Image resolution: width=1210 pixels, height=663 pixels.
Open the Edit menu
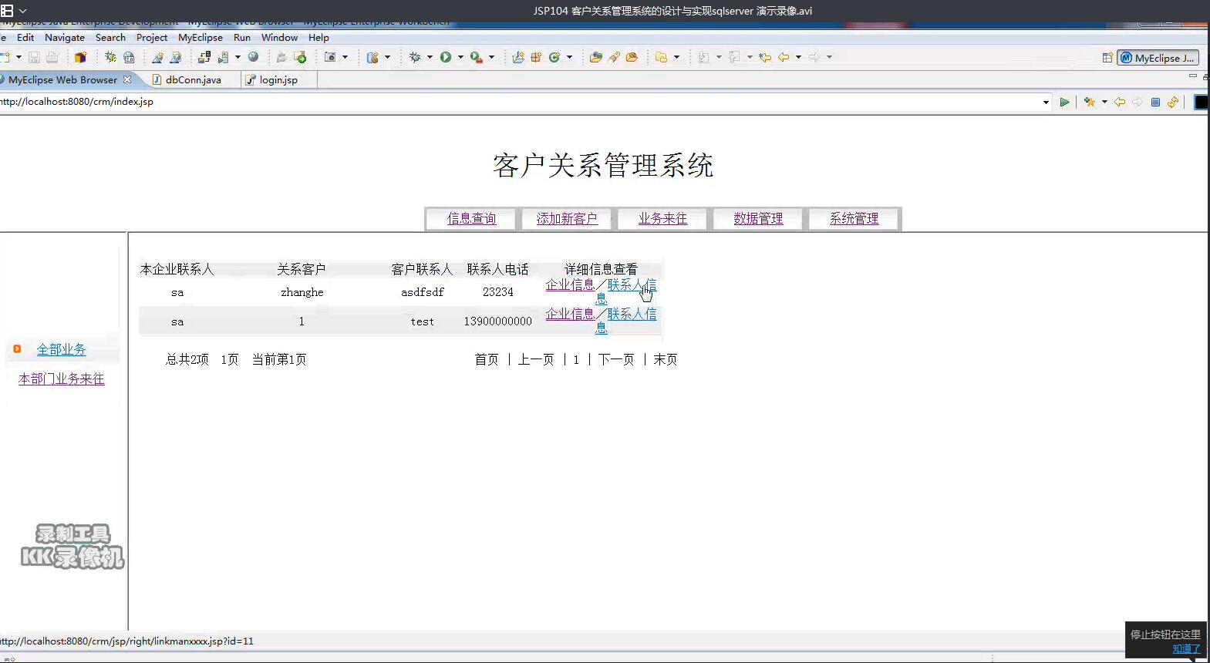(25, 37)
